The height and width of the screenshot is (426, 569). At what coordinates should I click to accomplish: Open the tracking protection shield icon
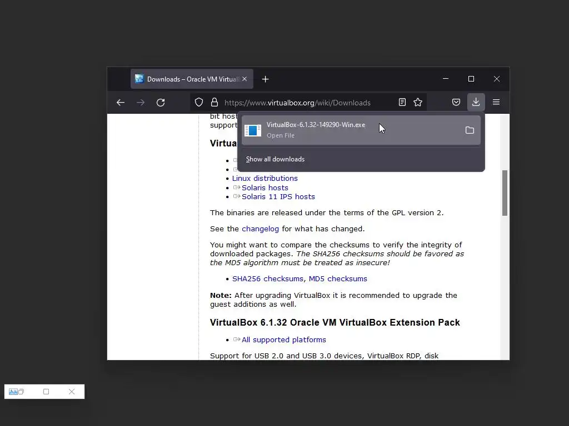[x=199, y=103]
